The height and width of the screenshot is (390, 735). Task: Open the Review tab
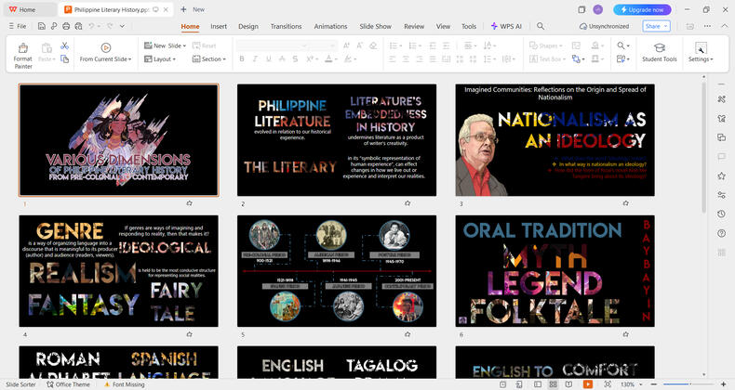[414, 26]
